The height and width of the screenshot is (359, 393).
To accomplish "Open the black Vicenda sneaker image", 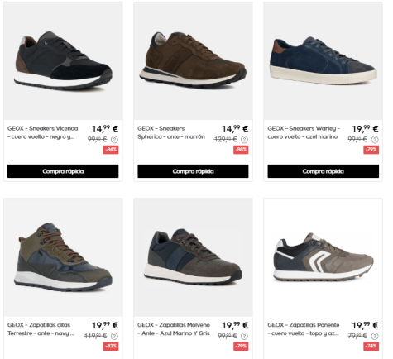I will [63, 61].
